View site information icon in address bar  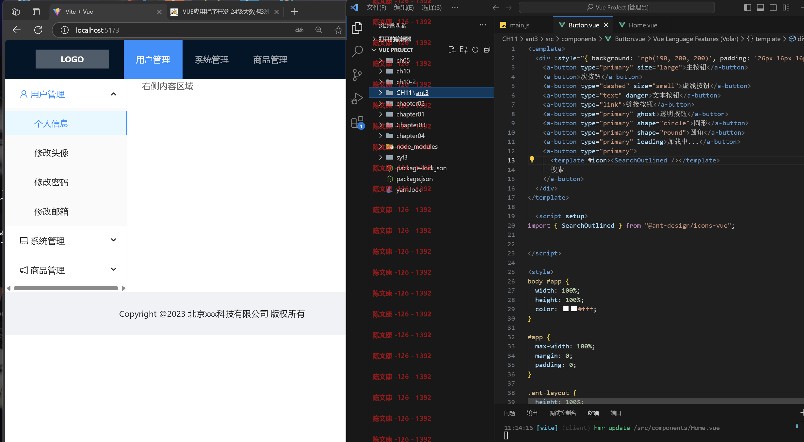tap(65, 30)
